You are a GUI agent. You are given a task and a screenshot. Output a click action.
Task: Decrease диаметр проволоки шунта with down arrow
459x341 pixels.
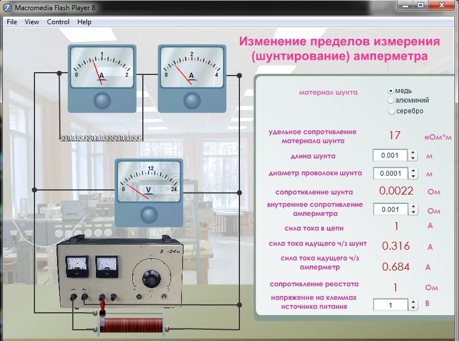[413, 176]
